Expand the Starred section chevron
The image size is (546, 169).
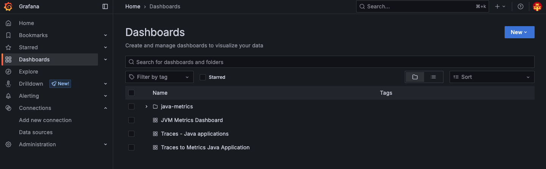pyautogui.click(x=106, y=47)
